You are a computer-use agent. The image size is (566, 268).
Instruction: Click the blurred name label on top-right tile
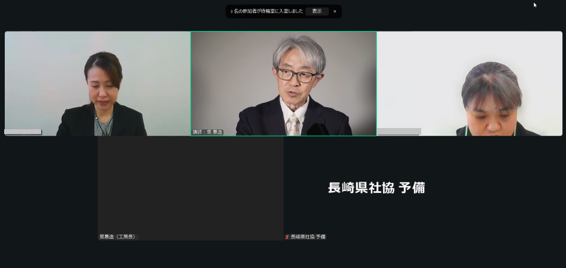(x=399, y=132)
